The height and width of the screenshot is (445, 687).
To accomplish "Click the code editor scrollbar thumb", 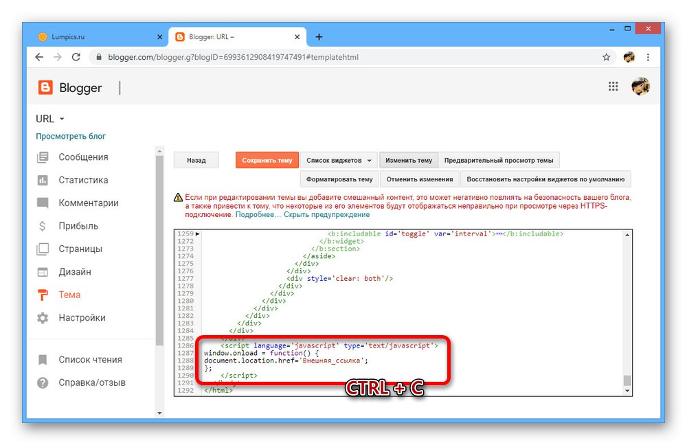I will 627,380.
